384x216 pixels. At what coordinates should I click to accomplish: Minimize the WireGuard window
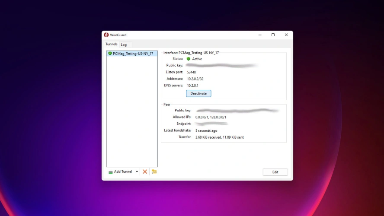pos(259,35)
